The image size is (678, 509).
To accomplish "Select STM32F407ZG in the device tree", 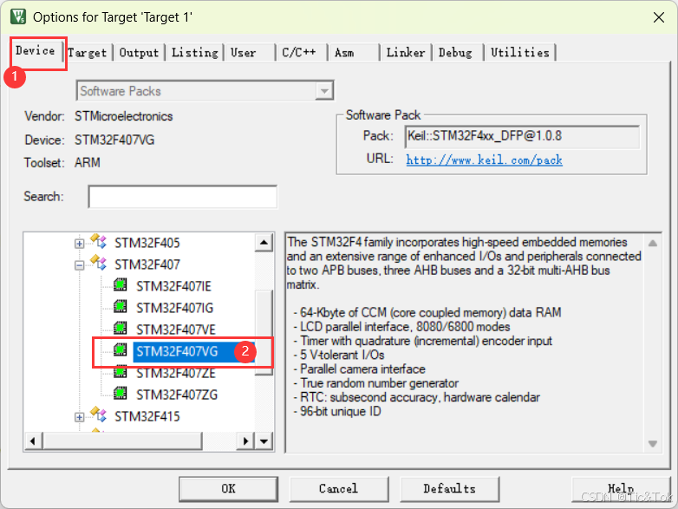I will coord(177,395).
